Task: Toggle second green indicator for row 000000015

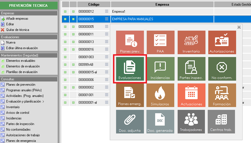Action: point(73,19)
